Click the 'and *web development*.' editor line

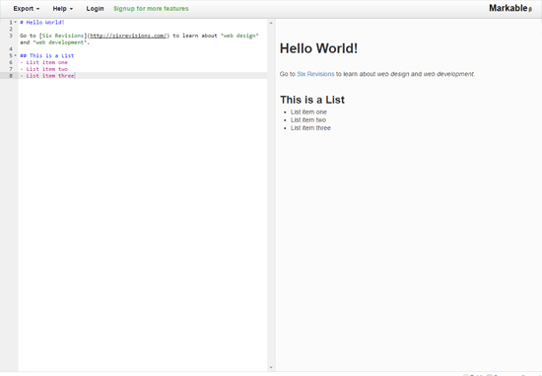54,42
